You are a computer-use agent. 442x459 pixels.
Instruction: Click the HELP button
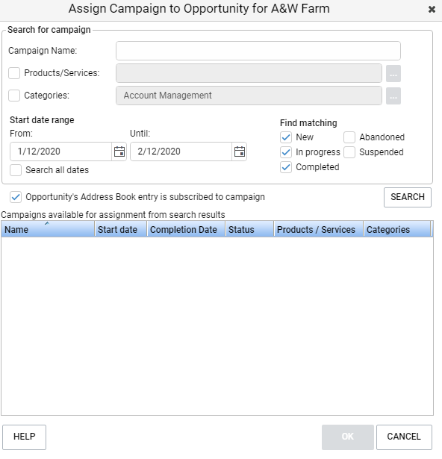click(25, 437)
